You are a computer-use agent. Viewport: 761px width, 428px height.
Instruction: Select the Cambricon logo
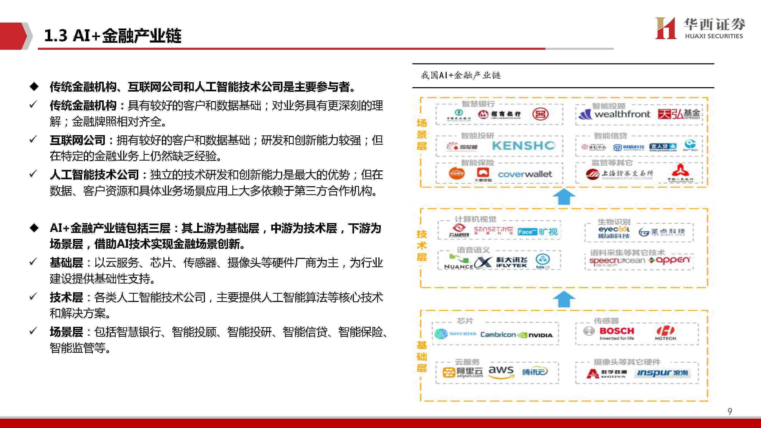pos(498,335)
